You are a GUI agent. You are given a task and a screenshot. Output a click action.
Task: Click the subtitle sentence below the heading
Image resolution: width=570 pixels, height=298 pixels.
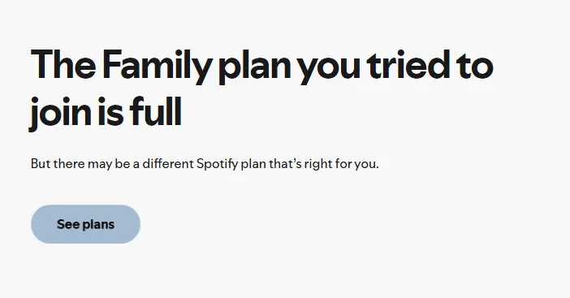[205, 164]
